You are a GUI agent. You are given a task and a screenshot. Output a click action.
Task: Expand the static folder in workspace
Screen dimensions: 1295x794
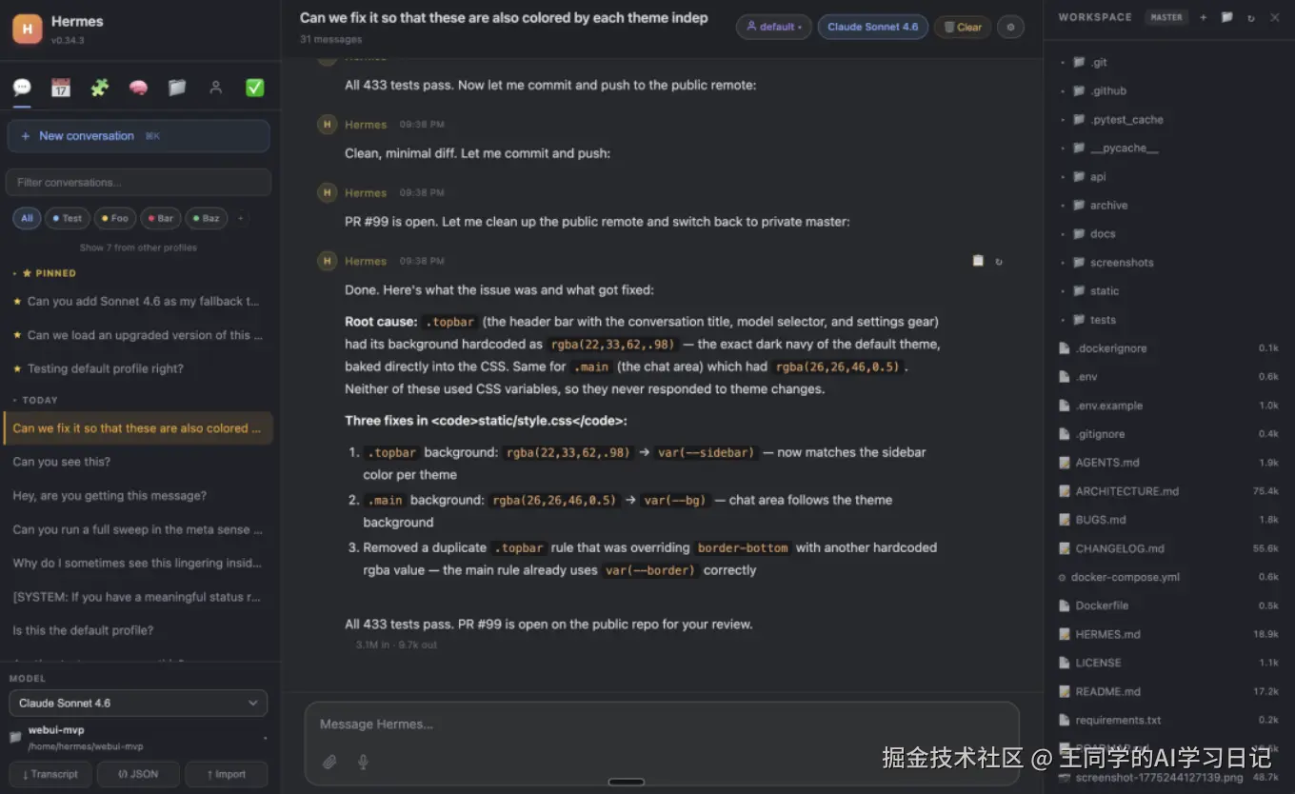pos(1105,291)
